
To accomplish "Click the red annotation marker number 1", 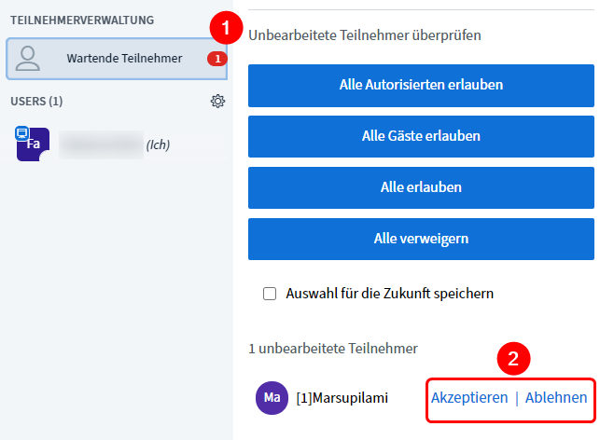I will (x=221, y=28).
